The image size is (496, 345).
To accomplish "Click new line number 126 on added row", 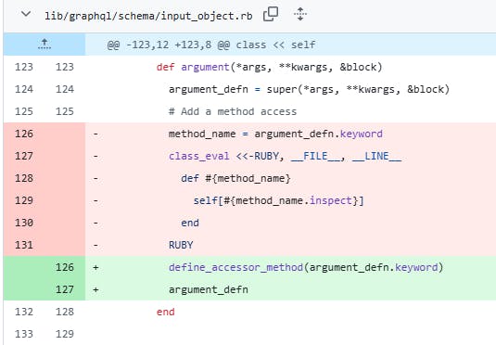I will click(65, 267).
